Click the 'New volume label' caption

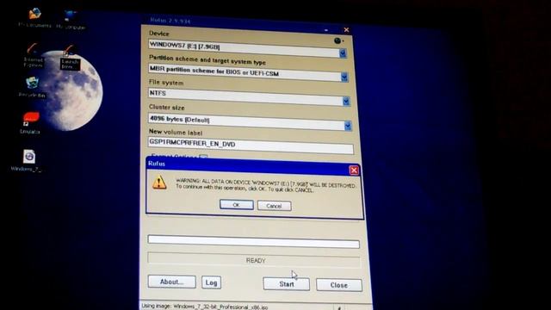coord(176,132)
